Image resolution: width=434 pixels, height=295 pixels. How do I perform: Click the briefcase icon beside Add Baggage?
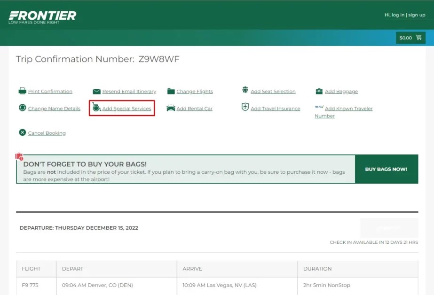(x=319, y=91)
